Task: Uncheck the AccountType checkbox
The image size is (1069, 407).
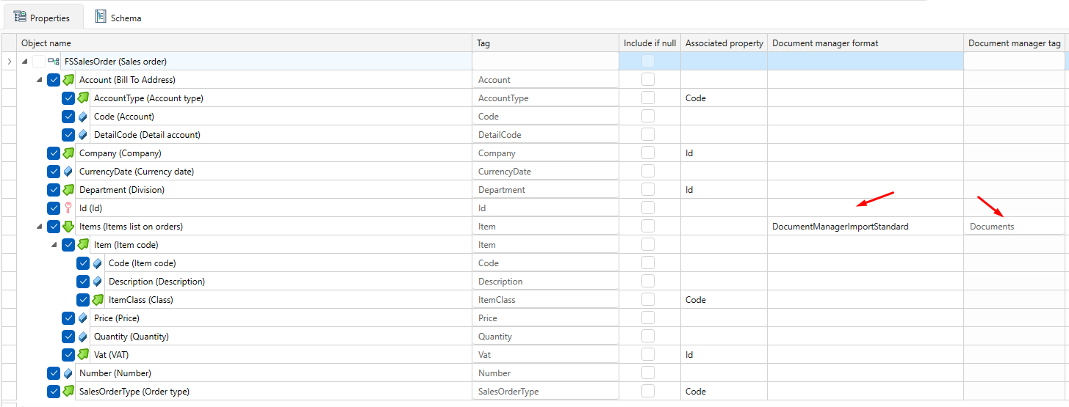Action: 68,98
